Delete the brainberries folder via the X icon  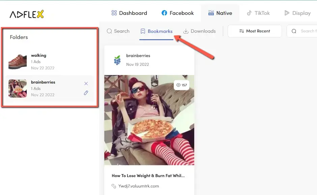86,83
